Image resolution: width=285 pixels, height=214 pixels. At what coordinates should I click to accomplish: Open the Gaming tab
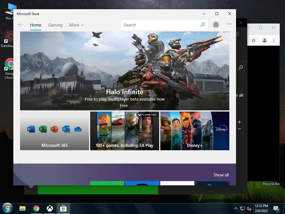pos(55,25)
